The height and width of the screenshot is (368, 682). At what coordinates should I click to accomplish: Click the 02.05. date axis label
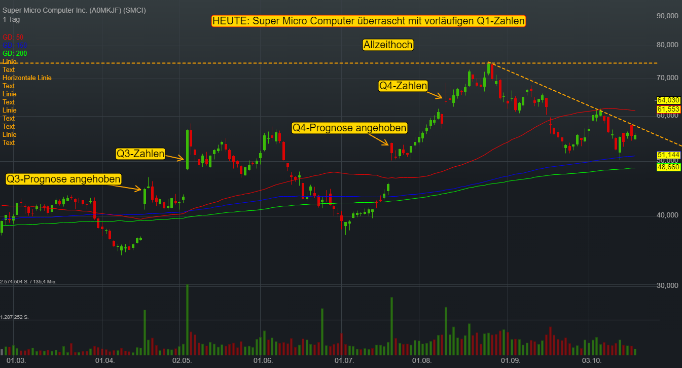pos(182,361)
